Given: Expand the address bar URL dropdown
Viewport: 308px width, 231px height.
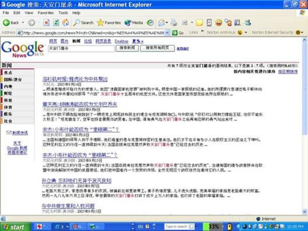Looking at the screenshot, I should (x=167, y=33).
